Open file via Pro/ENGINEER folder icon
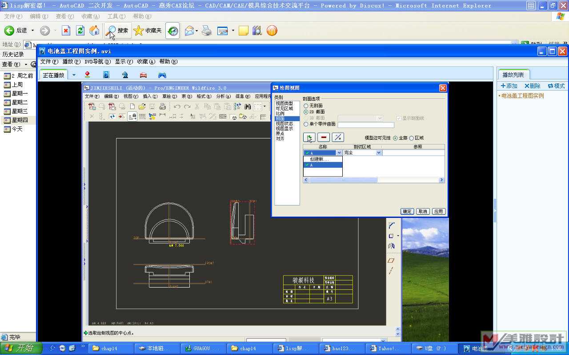This screenshot has height=355, width=569. pyautogui.click(x=142, y=106)
